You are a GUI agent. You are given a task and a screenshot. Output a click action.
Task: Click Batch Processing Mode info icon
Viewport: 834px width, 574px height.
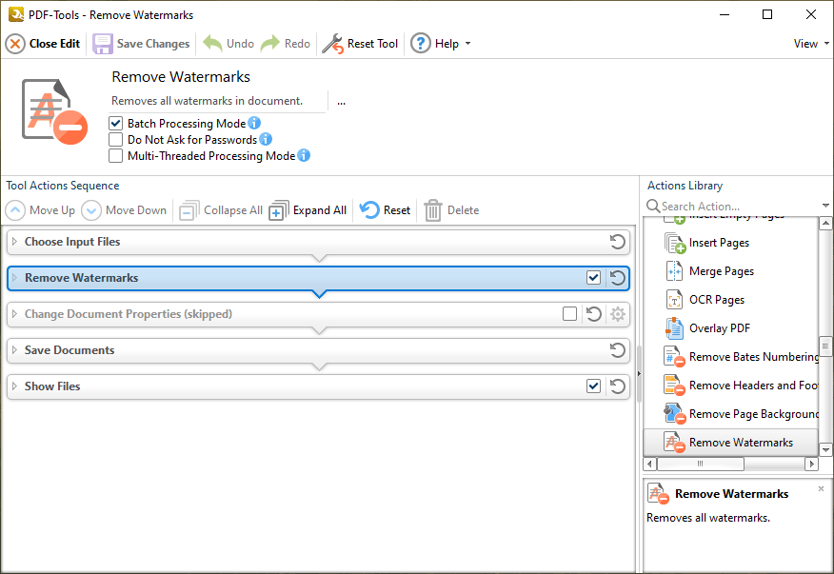(x=254, y=124)
